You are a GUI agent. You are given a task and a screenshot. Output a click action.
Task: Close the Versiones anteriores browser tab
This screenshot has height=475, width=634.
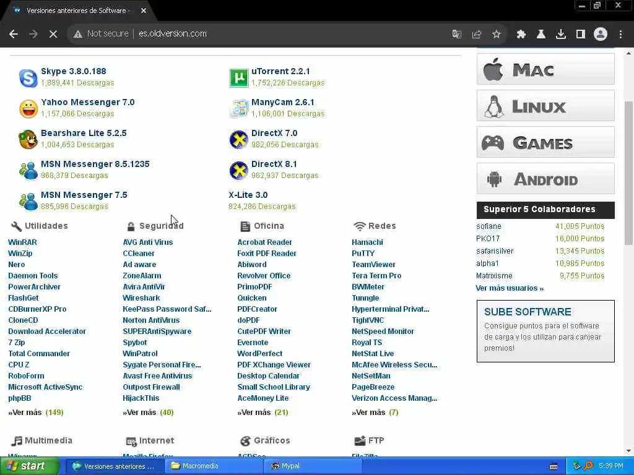(x=144, y=11)
